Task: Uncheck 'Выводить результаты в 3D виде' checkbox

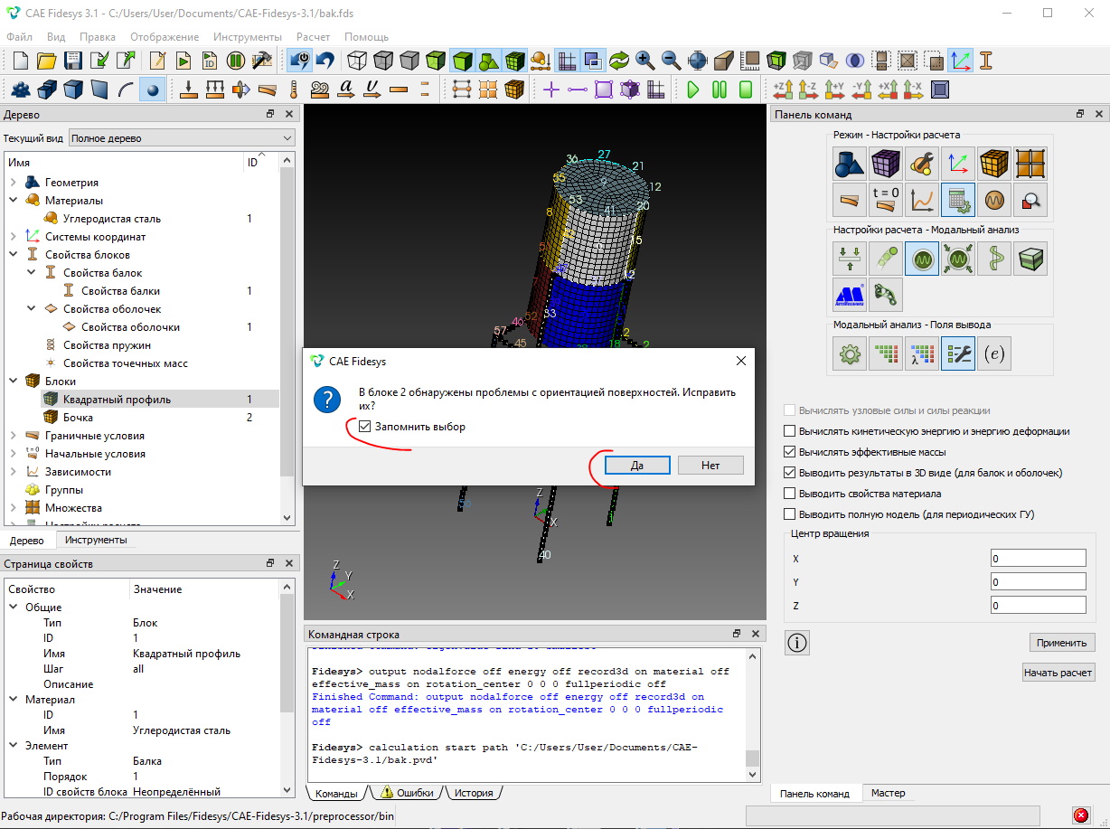Action: 790,473
